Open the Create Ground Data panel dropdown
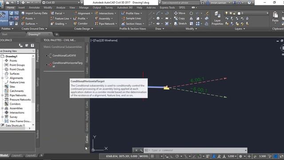 pyautogui.click(x=34, y=28)
